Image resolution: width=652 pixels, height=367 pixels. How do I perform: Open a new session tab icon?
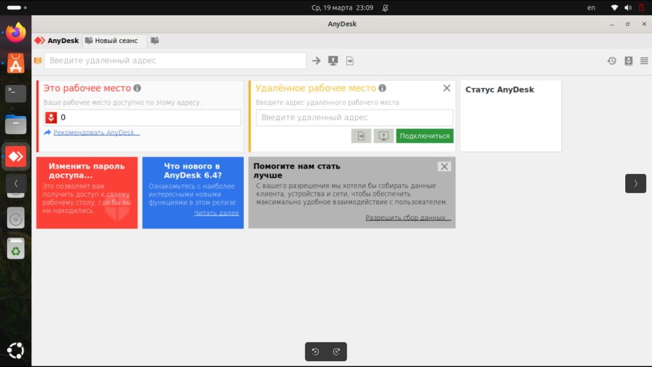pos(155,40)
